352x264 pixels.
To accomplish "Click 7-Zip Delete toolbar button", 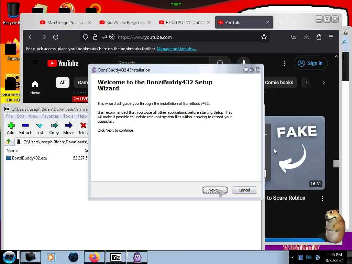I will click(82, 129).
